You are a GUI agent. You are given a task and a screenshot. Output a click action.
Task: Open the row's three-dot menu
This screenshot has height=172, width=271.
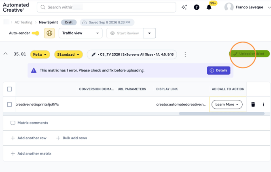point(263,105)
